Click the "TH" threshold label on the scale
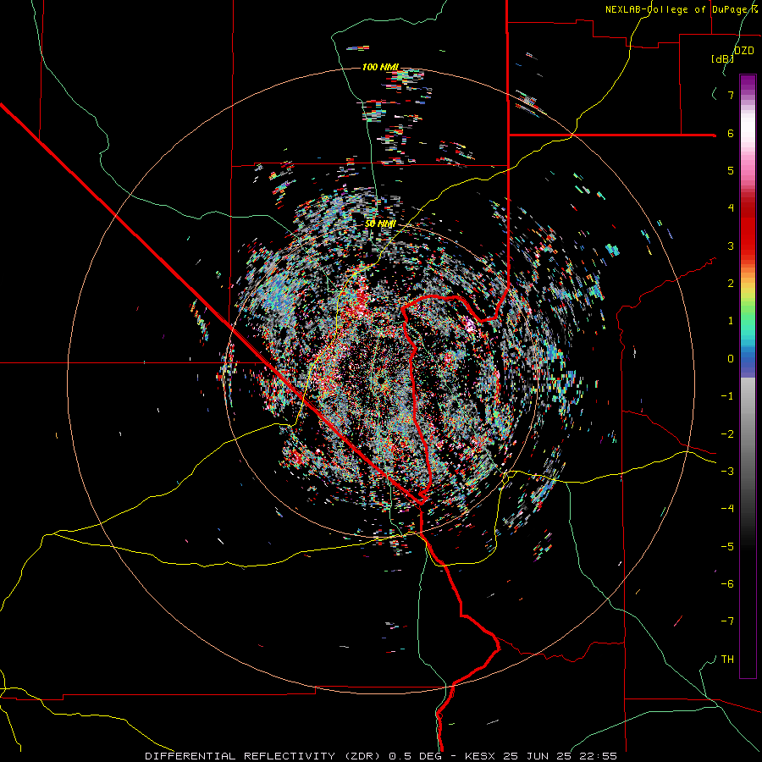The image size is (762, 762). click(x=727, y=660)
